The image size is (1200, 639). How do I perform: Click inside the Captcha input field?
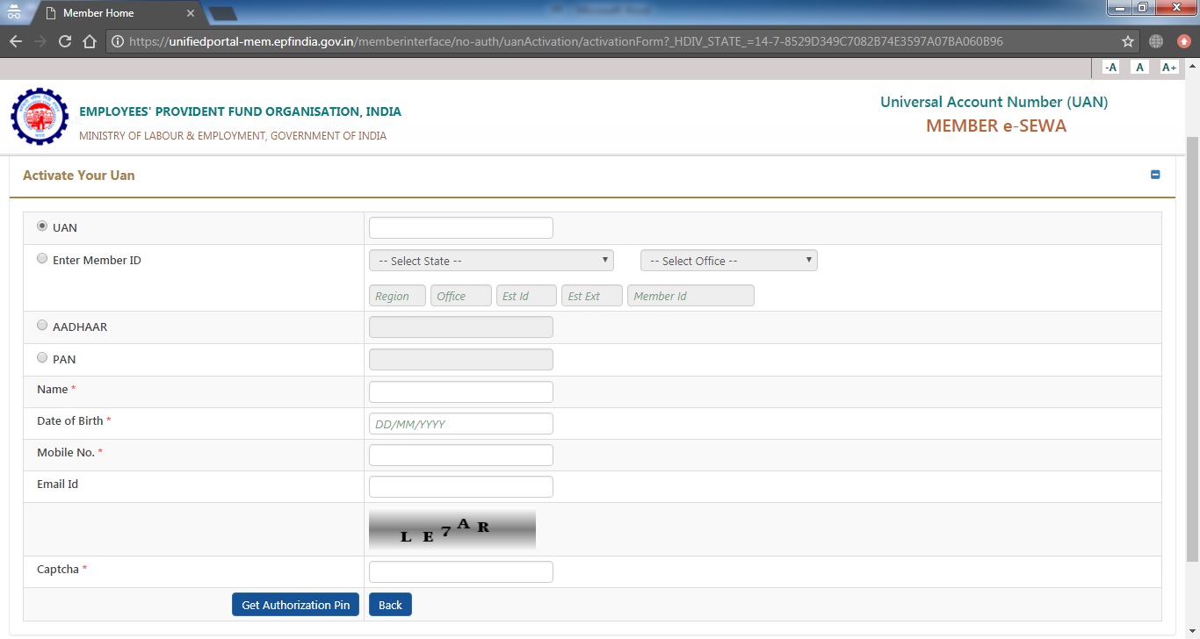[460, 571]
